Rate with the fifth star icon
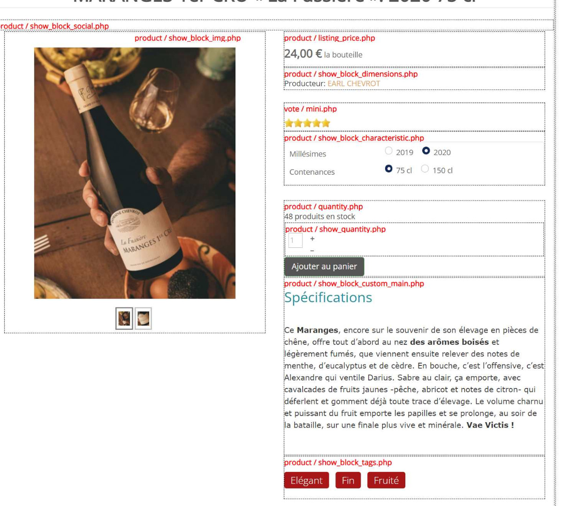Image resolution: width=562 pixels, height=506 pixels. (x=326, y=124)
